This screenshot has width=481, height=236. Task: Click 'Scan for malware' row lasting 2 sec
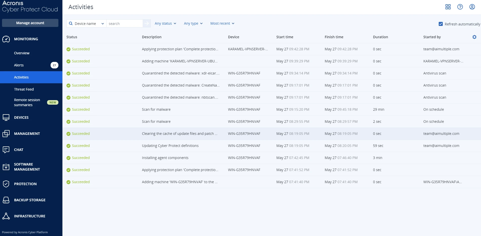[272, 122]
